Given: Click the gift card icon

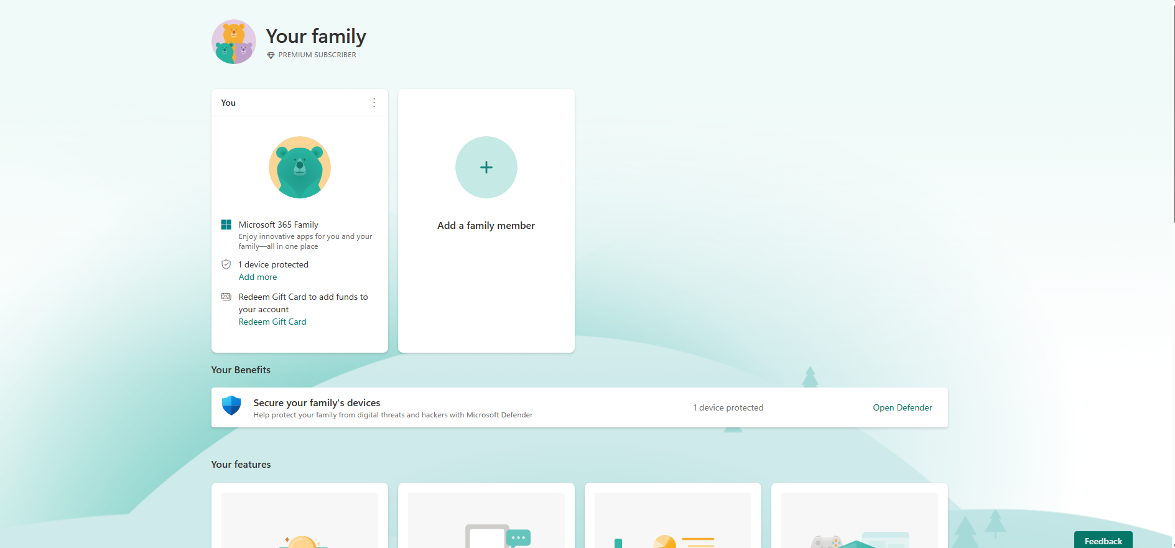Looking at the screenshot, I should point(226,297).
